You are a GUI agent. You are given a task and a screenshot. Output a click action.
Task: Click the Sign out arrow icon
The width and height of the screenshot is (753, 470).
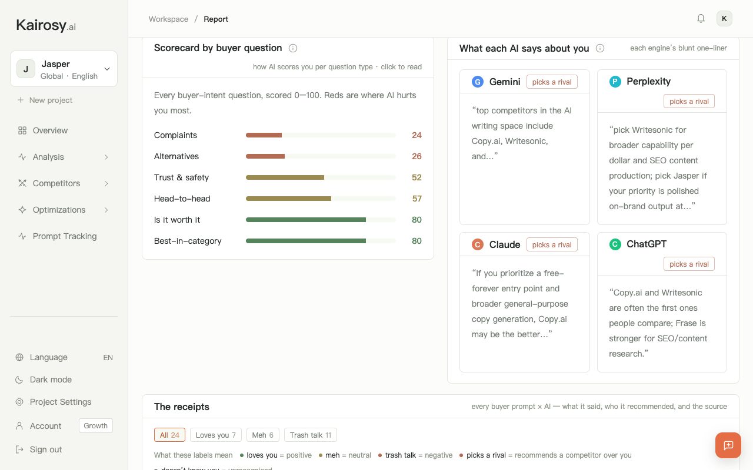19,449
